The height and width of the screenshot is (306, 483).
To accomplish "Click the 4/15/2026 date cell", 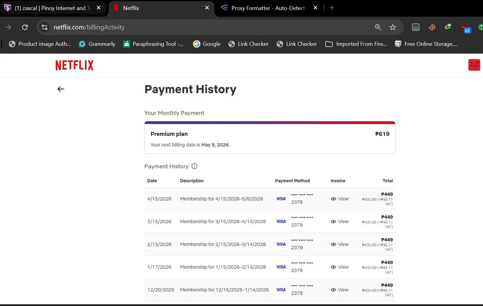I will (159, 199).
